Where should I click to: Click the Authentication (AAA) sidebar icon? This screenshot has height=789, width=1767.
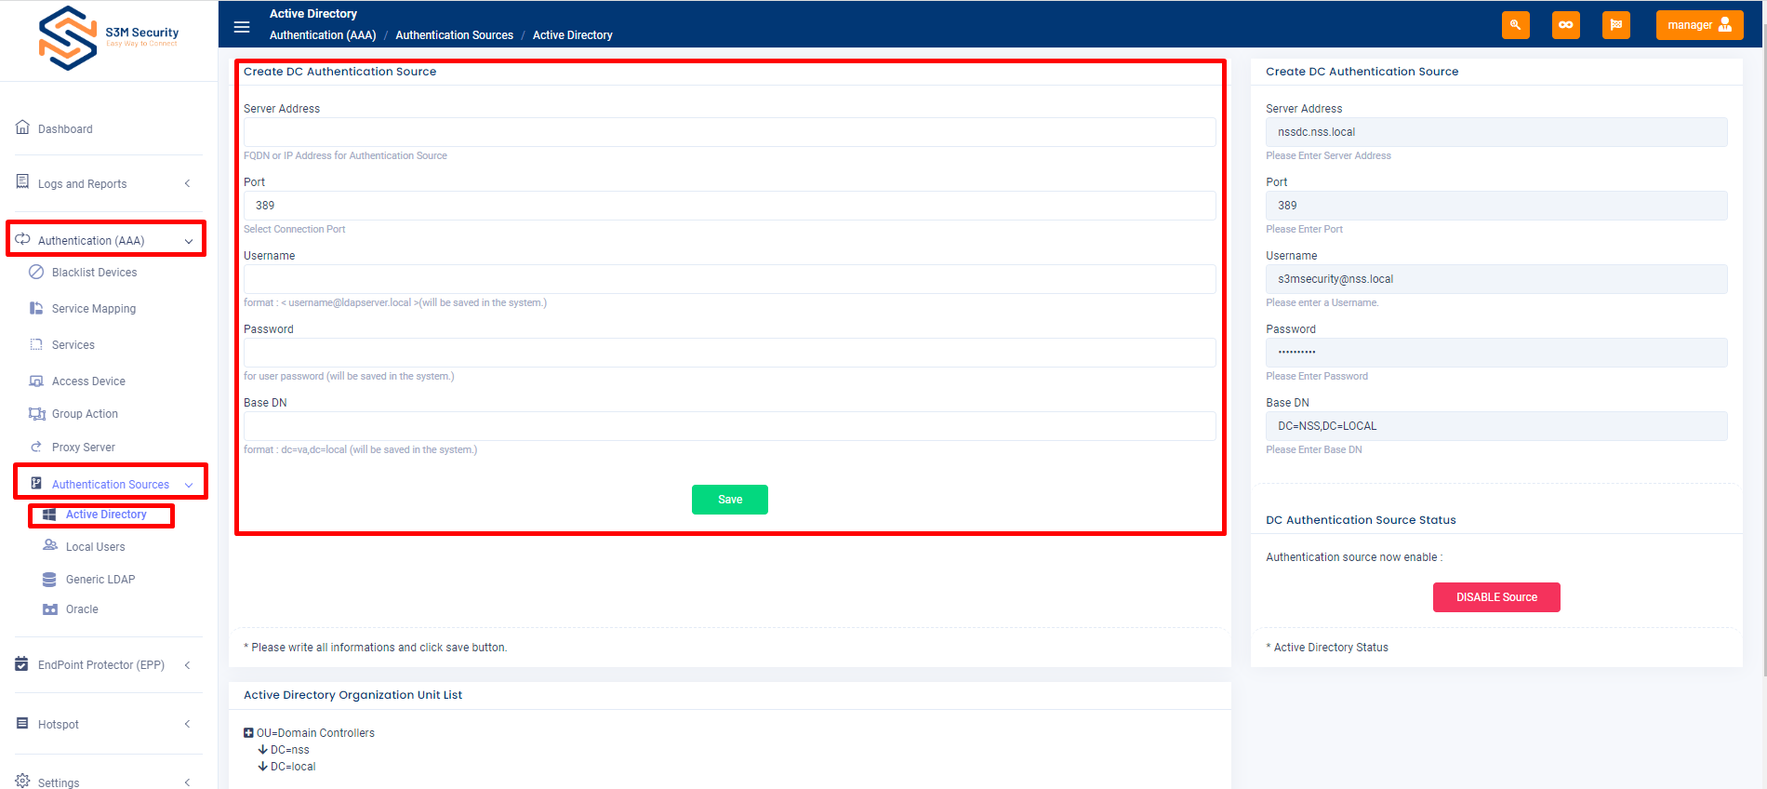click(x=22, y=239)
